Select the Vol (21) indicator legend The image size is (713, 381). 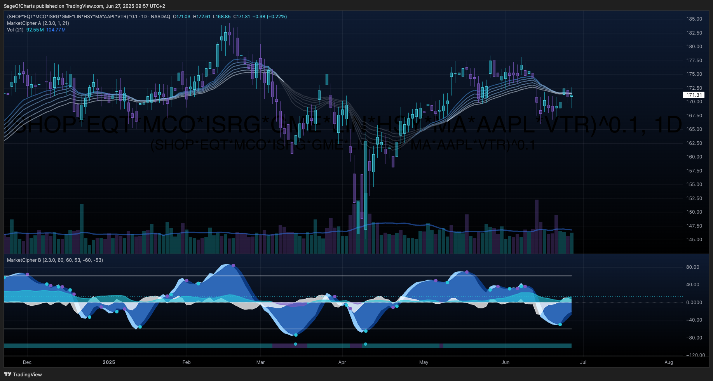15,30
